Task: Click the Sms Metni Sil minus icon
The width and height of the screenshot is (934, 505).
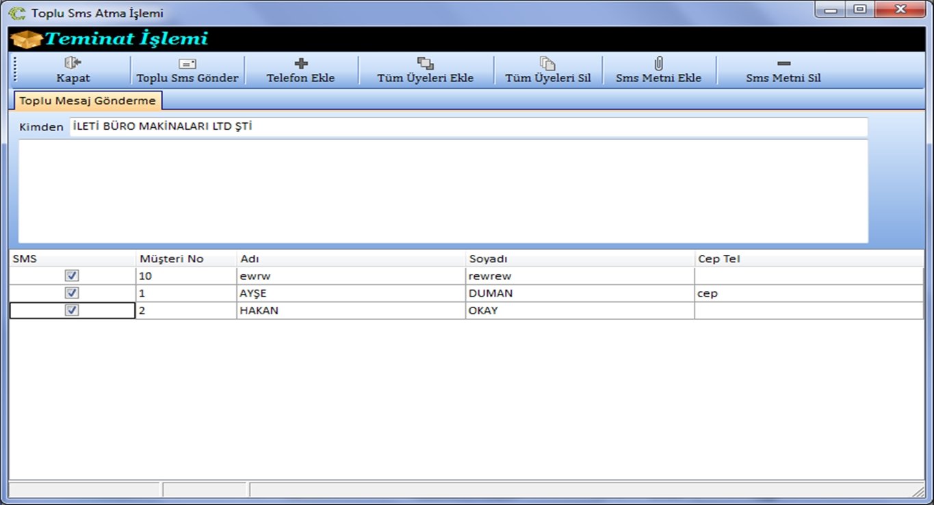Action: (x=783, y=64)
